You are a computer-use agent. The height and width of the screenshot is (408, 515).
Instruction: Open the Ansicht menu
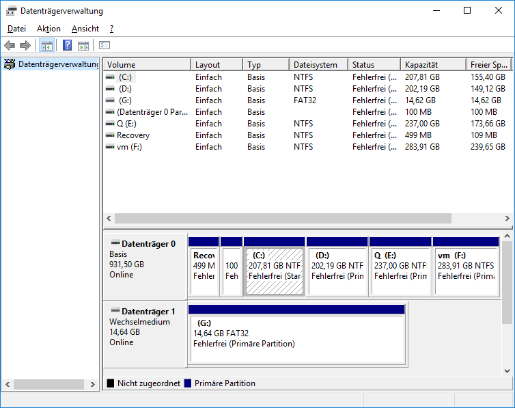coord(85,29)
